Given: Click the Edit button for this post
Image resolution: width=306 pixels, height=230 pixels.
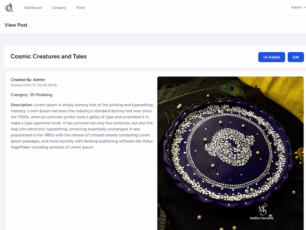Looking at the screenshot, I should [296, 57].
